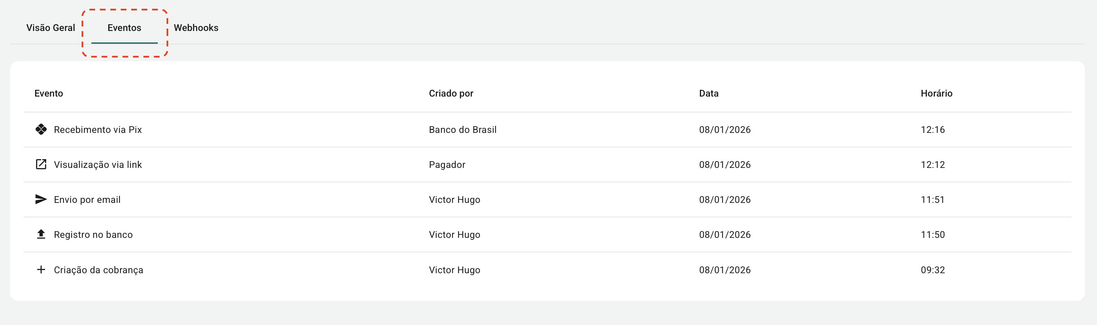Select the Envio por email event
The image size is (1097, 325).
87,200
